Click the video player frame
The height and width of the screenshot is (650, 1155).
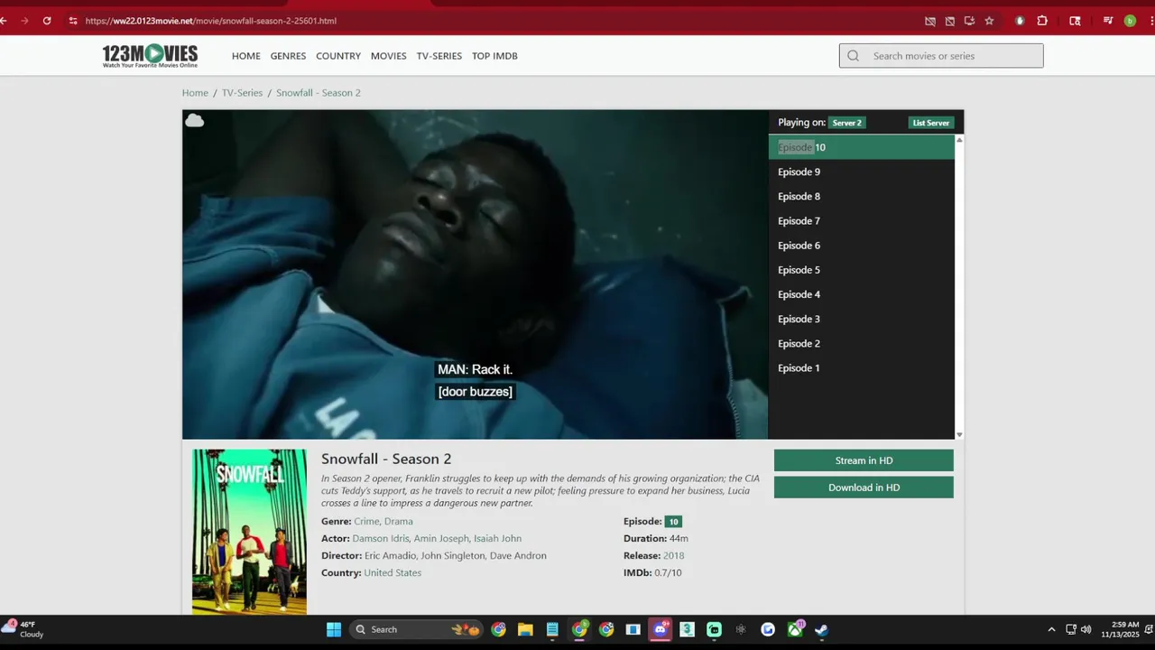click(x=475, y=274)
